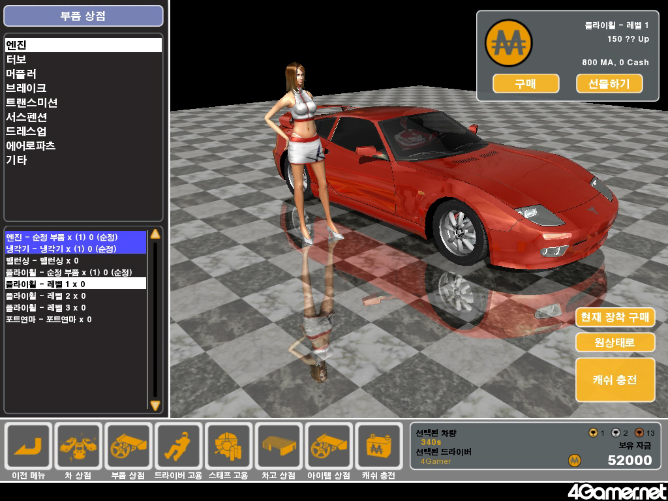This screenshot has height=501, width=668.
Task: Click the 이전 메뉴 back arrow icon
Action: point(28,446)
